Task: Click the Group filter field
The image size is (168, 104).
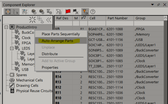Action: click(x=149, y=23)
